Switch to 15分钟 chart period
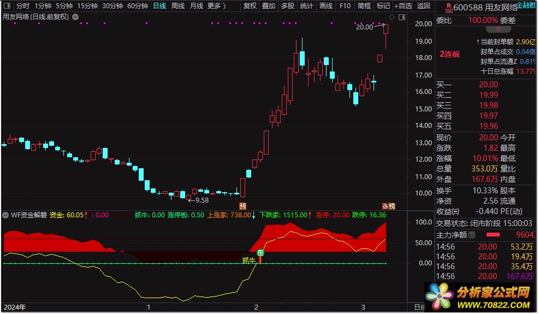Image resolution: width=539 pixels, height=314 pixels. coord(87,6)
